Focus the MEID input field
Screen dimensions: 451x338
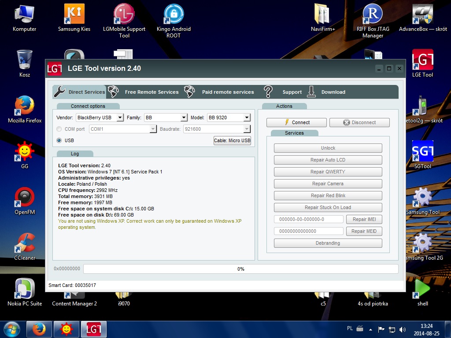(x=309, y=231)
